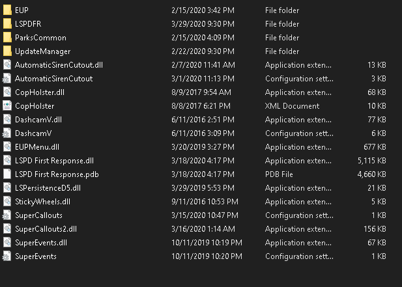Select the SuperEvents.dll file name

click(x=40, y=243)
